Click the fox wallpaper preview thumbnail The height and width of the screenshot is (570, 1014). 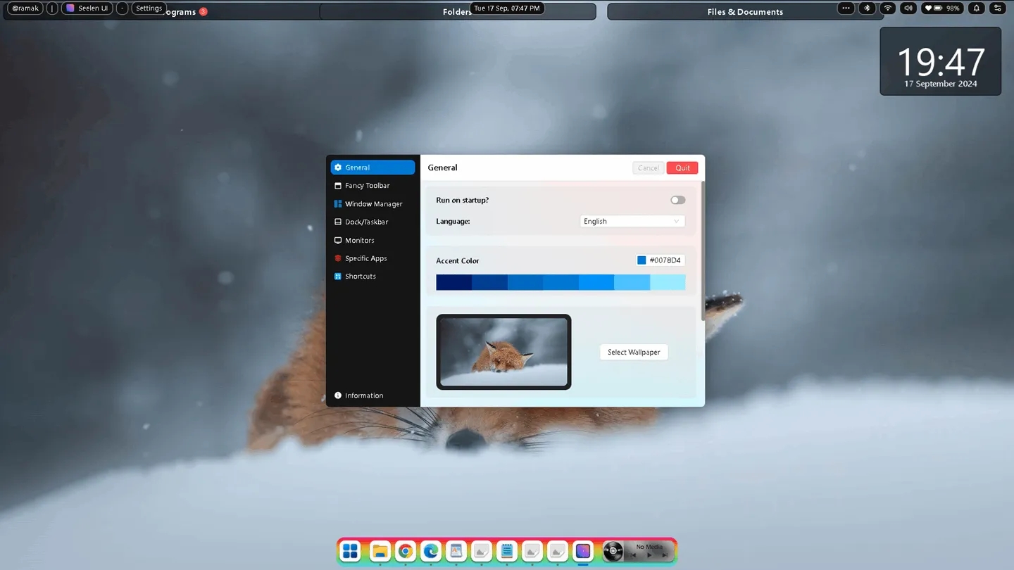click(x=503, y=352)
